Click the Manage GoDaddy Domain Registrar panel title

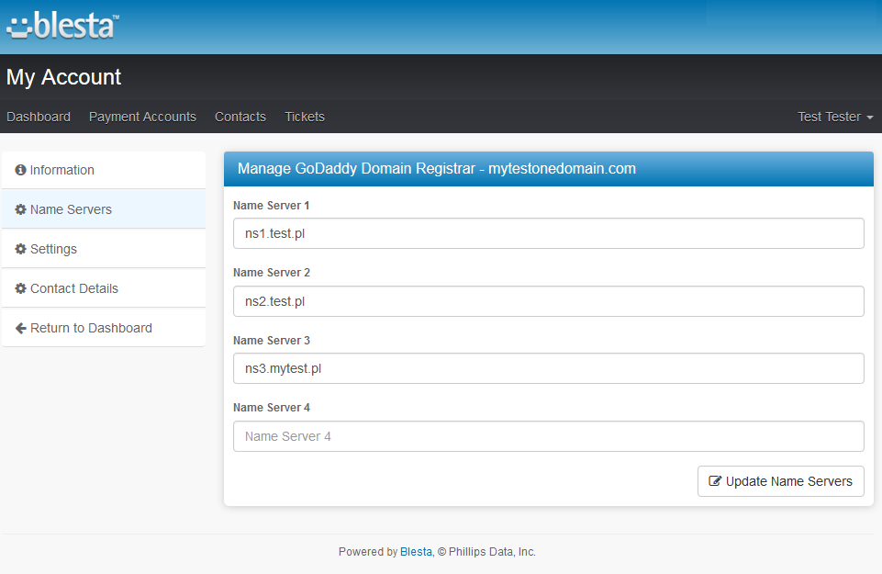coord(437,168)
